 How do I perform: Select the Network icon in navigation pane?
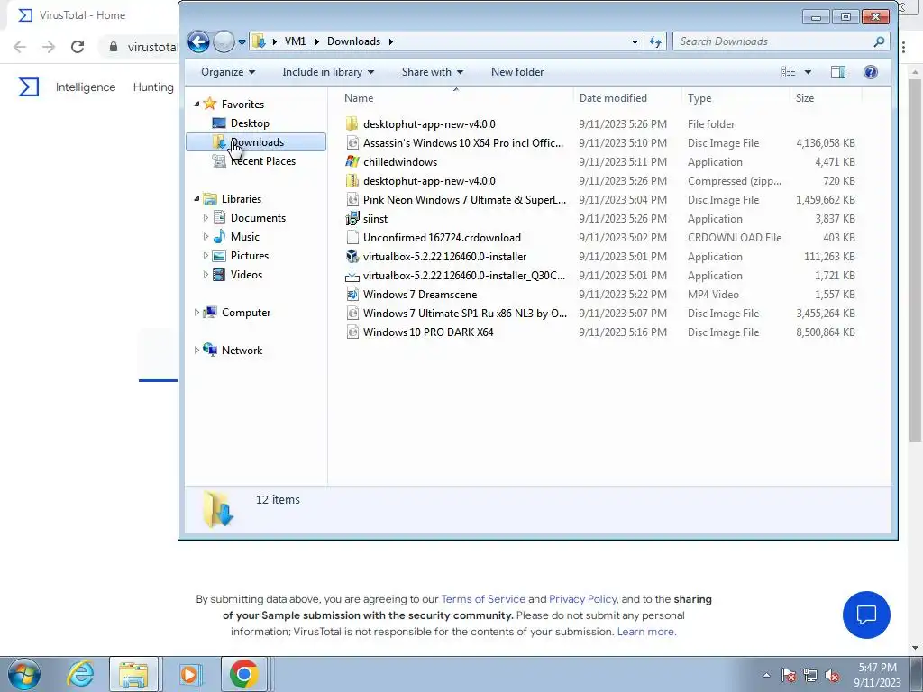tap(210, 351)
